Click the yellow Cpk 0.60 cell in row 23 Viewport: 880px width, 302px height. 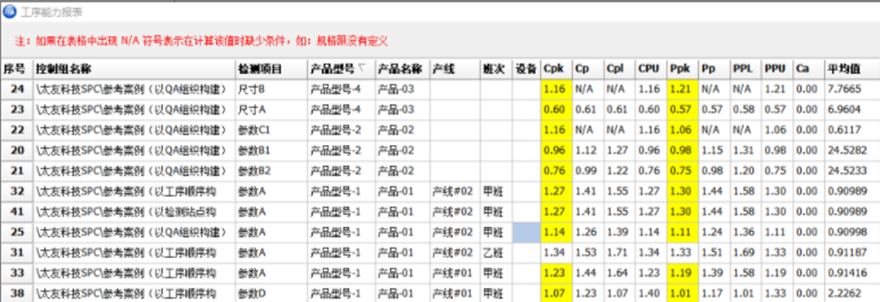pyautogui.click(x=557, y=110)
